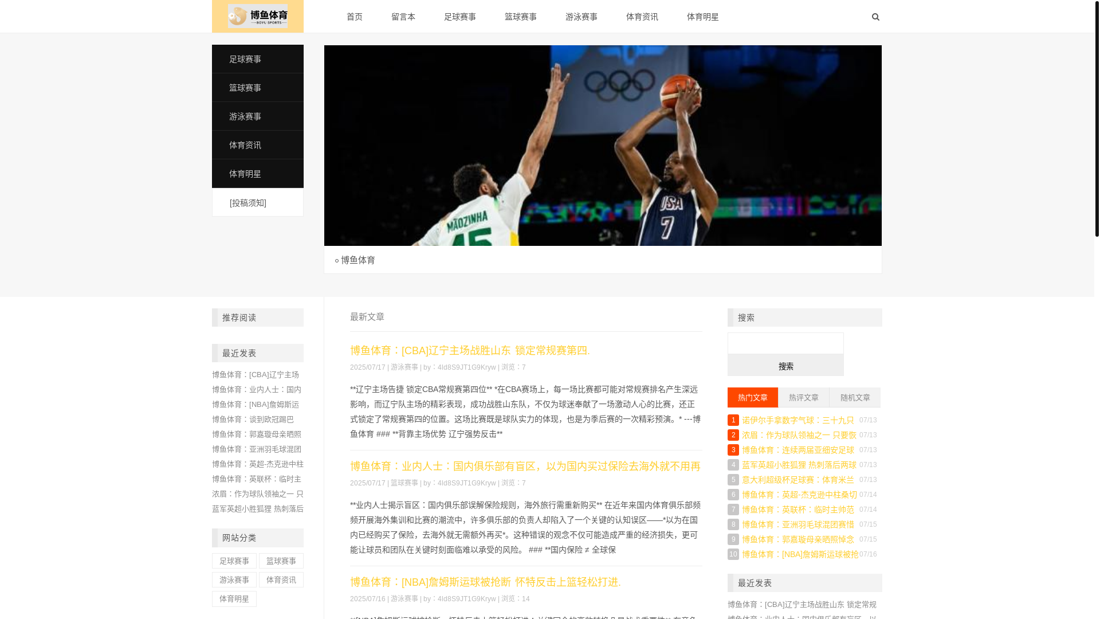The width and height of the screenshot is (1100, 619).
Task: Click the 游泳赛事 category tag
Action: click(x=234, y=580)
